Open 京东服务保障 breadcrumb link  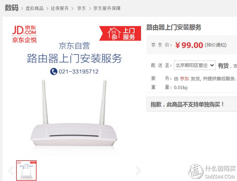pos(107,8)
